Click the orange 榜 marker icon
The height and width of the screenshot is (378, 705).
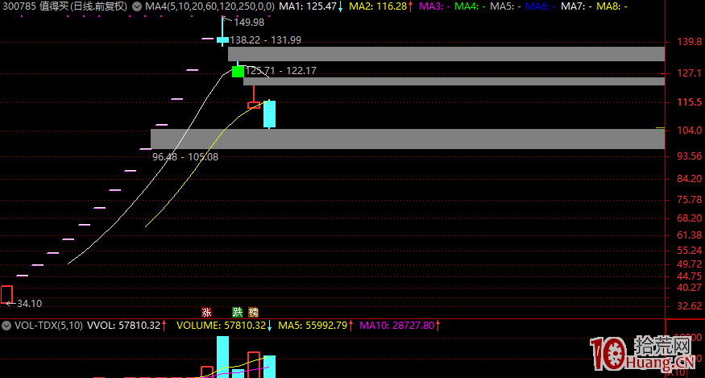253,312
